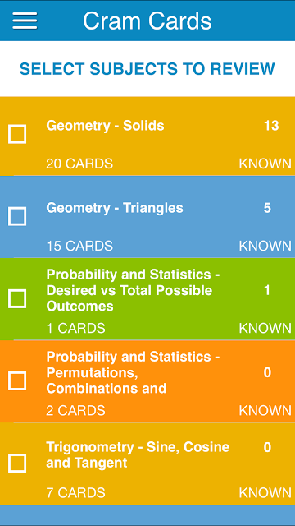Click the 15 CARDS label
The width and height of the screenshot is (295, 526).
(79, 246)
